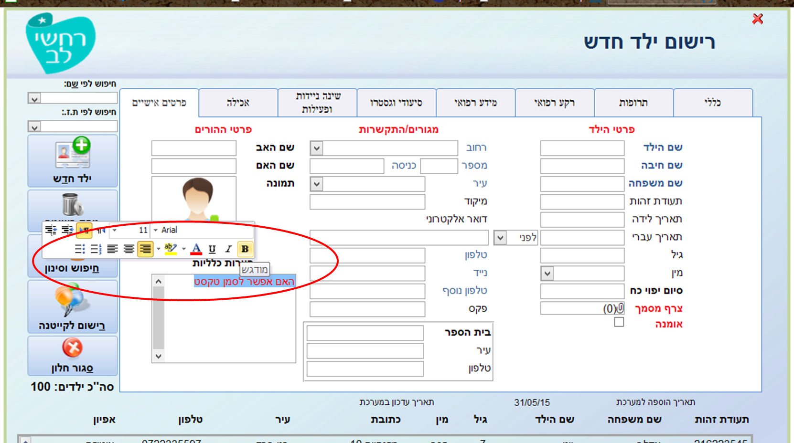Click the נייד mobile phone field
The width and height of the screenshot is (794, 443).
[x=367, y=274]
